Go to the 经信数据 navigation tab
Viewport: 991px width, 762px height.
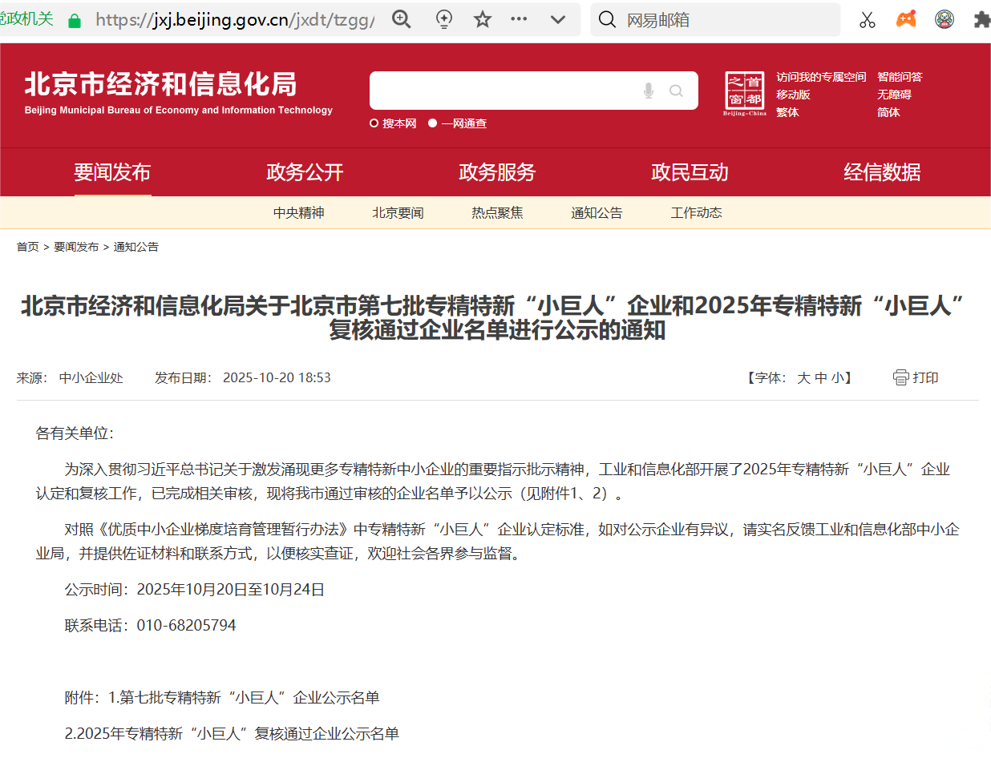click(882, 172)
